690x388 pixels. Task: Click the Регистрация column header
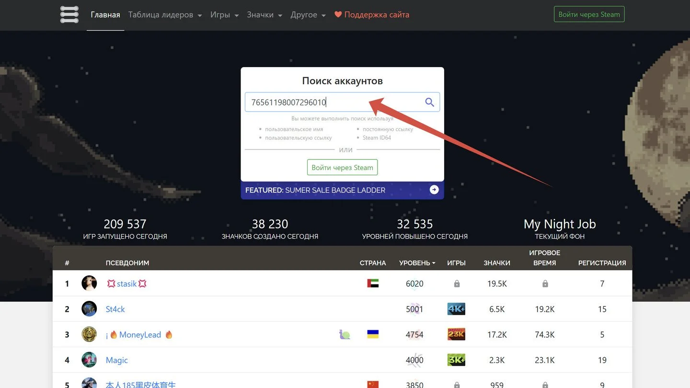click(x=602, y=263)
